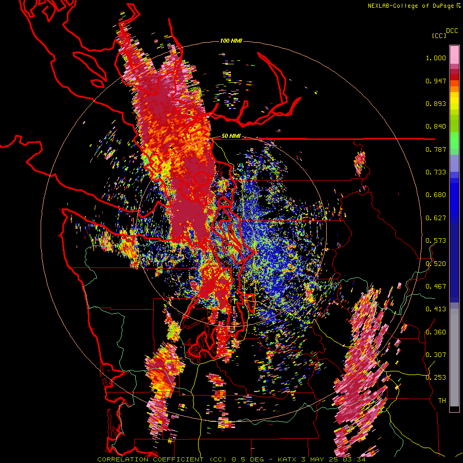Click the 50 NMI range ring label
The width and height of the screenshot is (463, 463).
coord(231,136)
